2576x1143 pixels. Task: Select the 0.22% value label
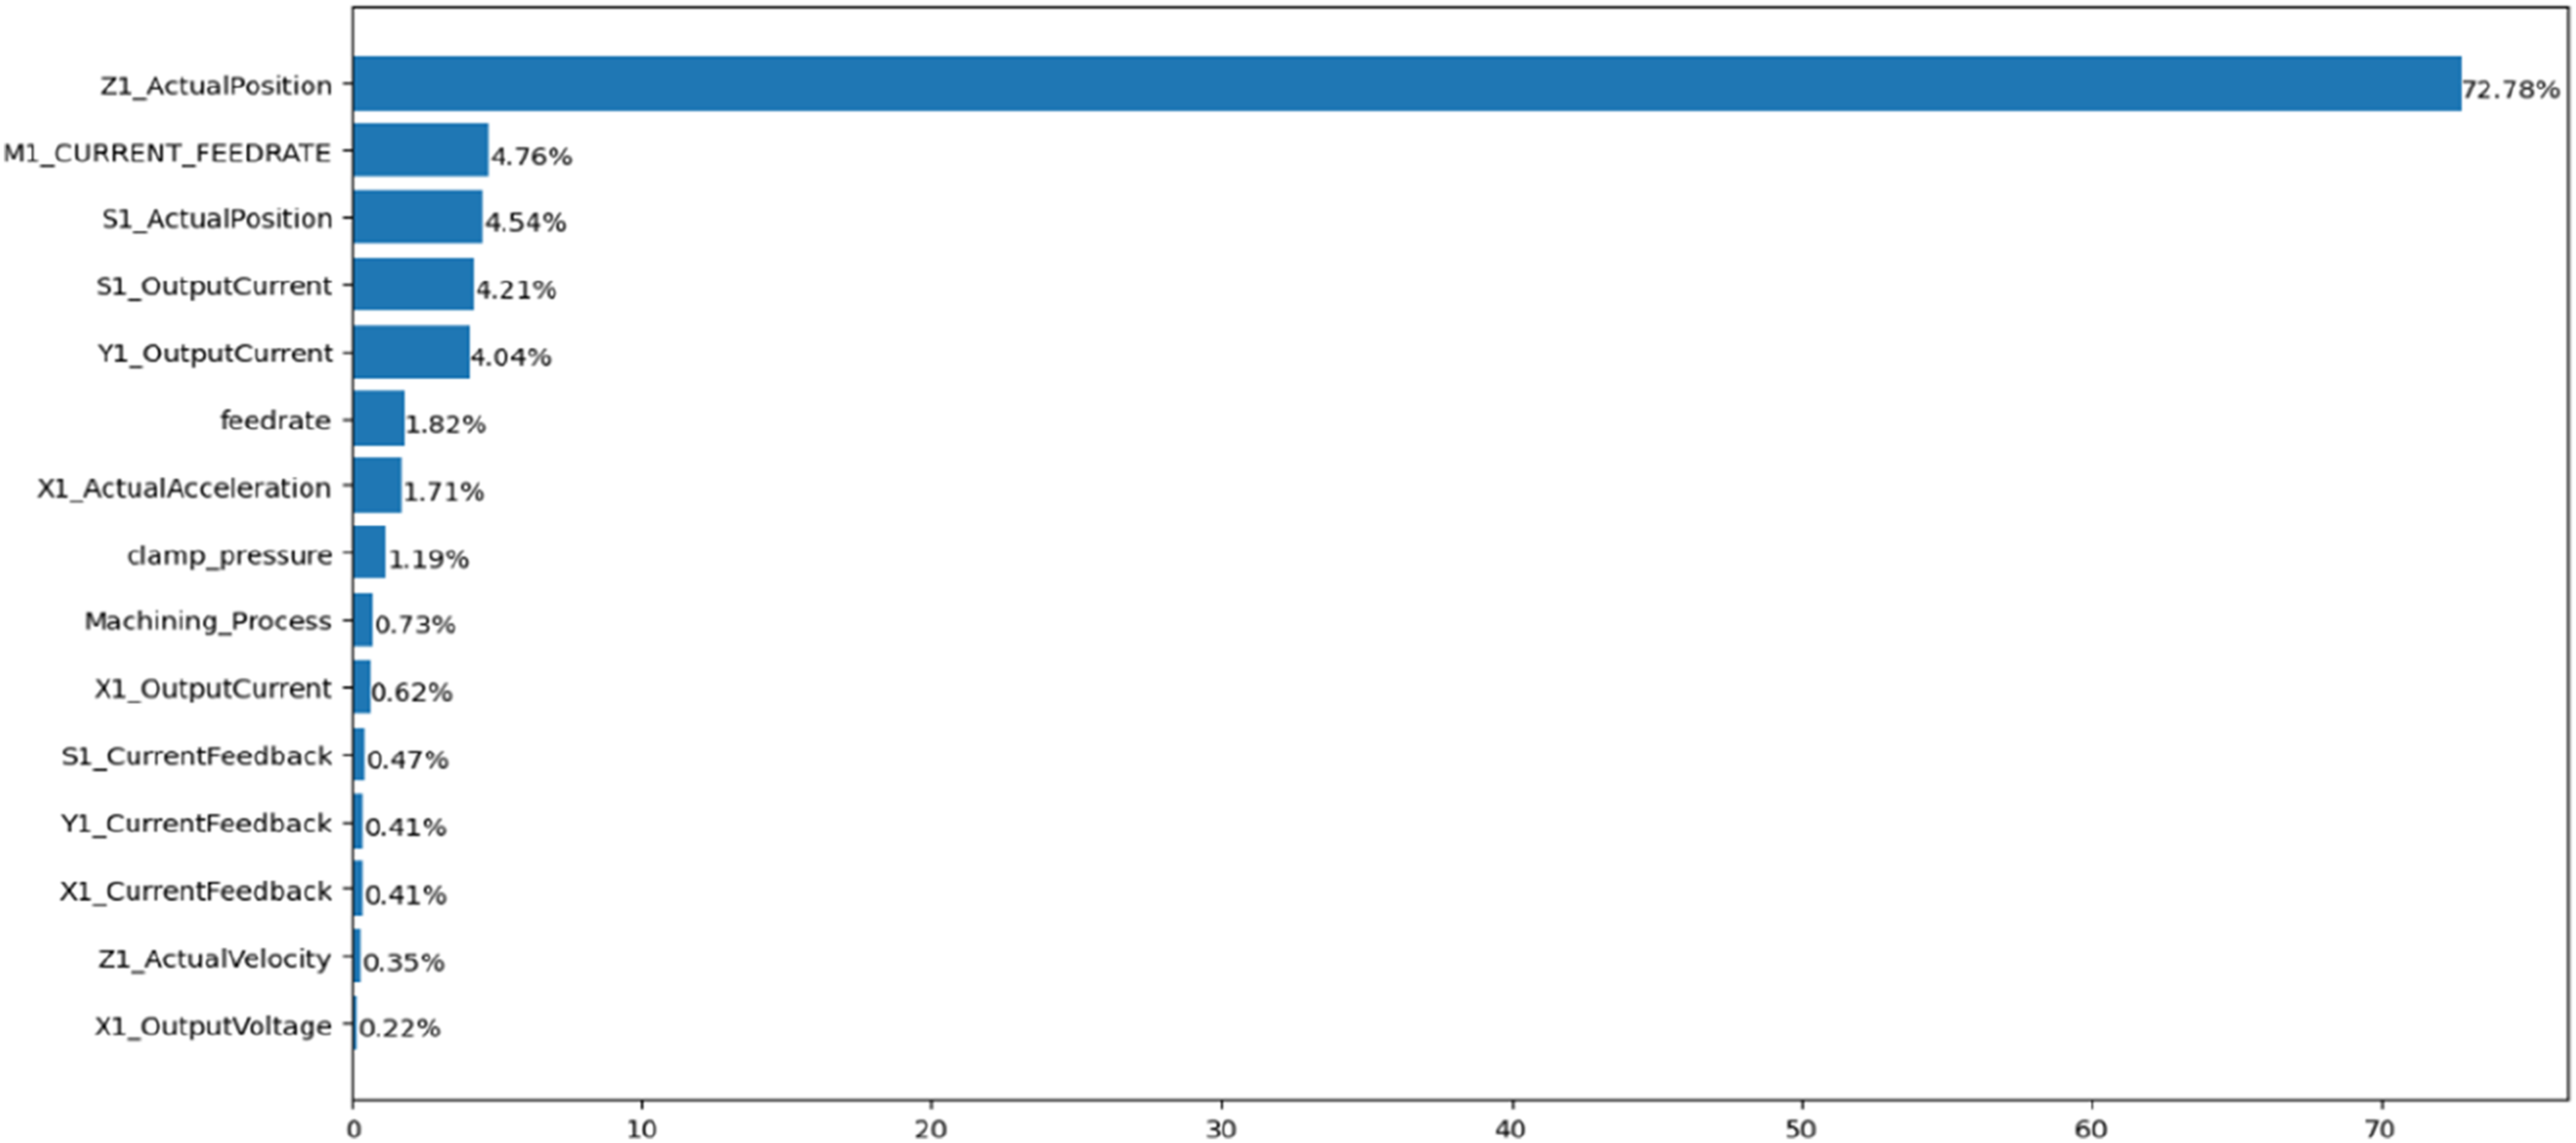pos(400,1028)
